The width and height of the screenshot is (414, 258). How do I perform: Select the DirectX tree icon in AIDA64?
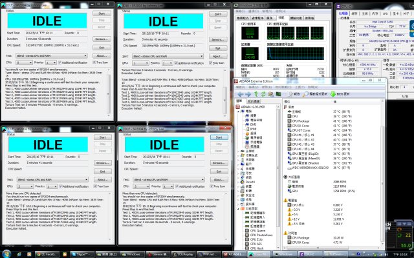(243, 182)
